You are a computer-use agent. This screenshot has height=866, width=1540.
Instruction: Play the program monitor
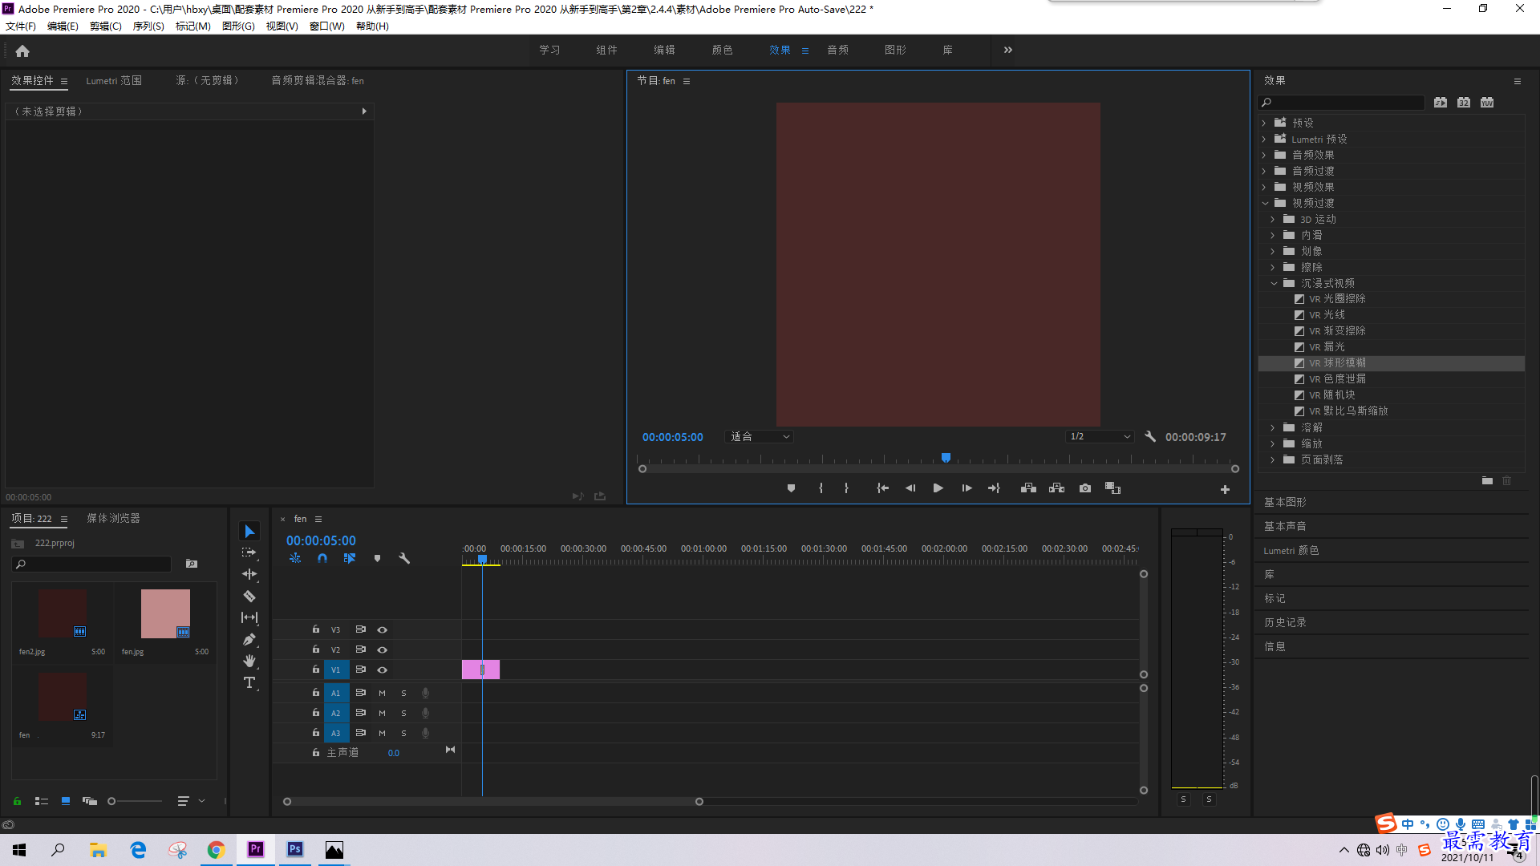(x=938, y=488)
